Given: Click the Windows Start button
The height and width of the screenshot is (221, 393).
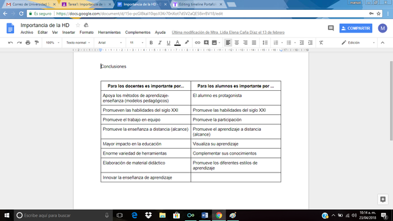Looking at the screenshot, I should (7, 215).
